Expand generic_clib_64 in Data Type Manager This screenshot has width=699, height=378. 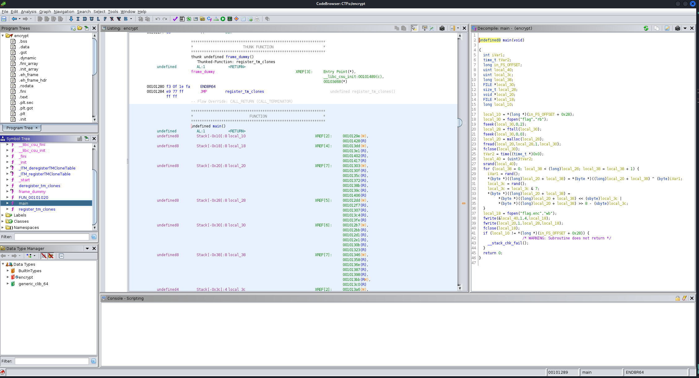click(8, 283)
